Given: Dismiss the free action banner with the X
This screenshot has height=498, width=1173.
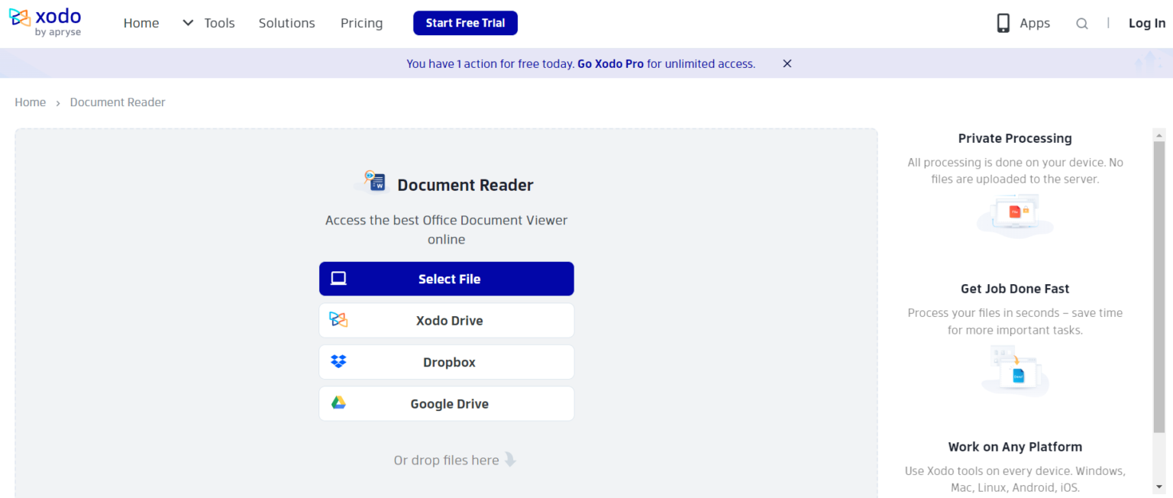Looking at the screenshot, I should coord(787,63).
